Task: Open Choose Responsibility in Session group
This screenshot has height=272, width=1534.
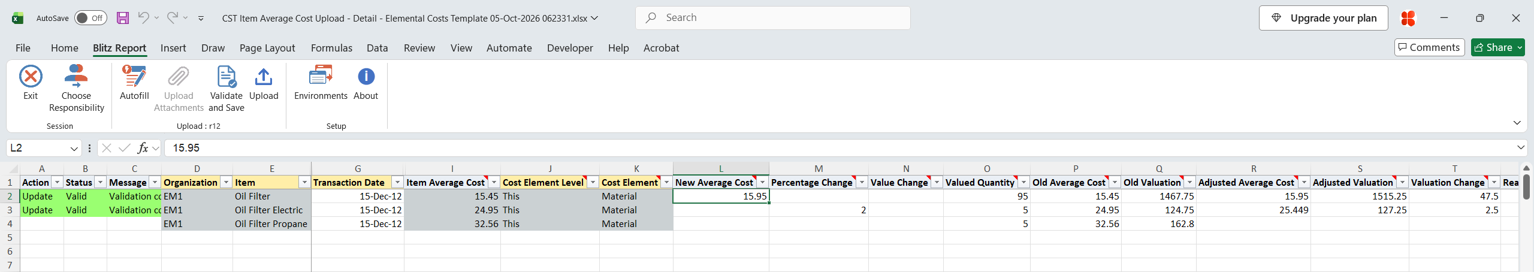Action: pos(76,88)
